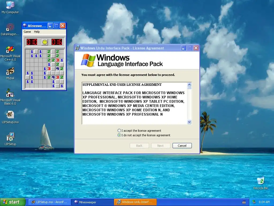This screenshot has width=274, height=206.
Task: Select I accept the license agreement
Action: pos(139,131)
